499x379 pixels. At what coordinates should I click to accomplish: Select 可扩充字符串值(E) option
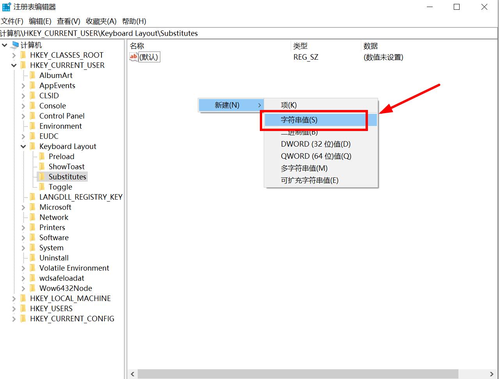310,180
